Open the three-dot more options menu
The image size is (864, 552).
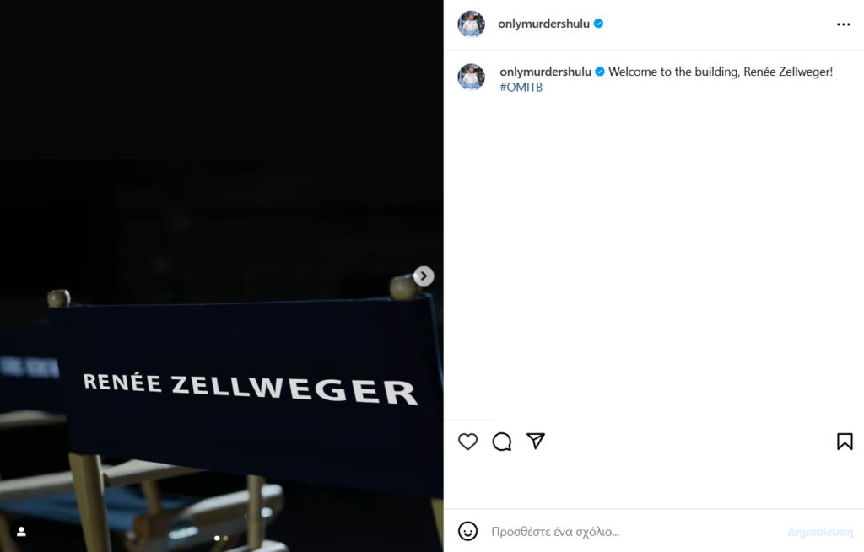point(843,24)
